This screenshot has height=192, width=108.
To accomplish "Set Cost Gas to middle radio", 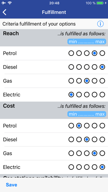I will [87, 153].
